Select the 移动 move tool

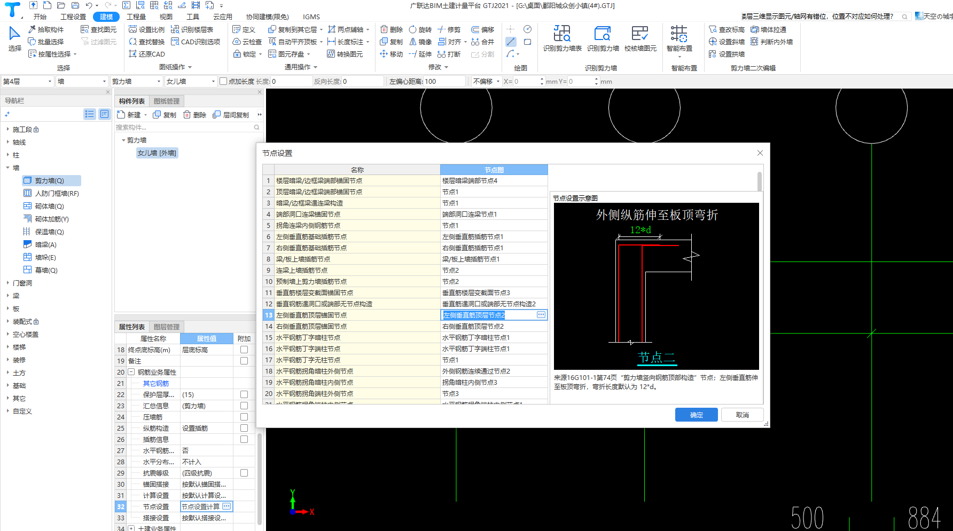coord(392,54)
